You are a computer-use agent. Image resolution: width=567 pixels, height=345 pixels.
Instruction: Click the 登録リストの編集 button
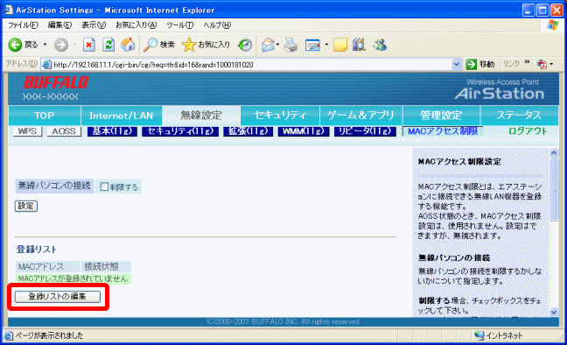click(x=58, y=297)
